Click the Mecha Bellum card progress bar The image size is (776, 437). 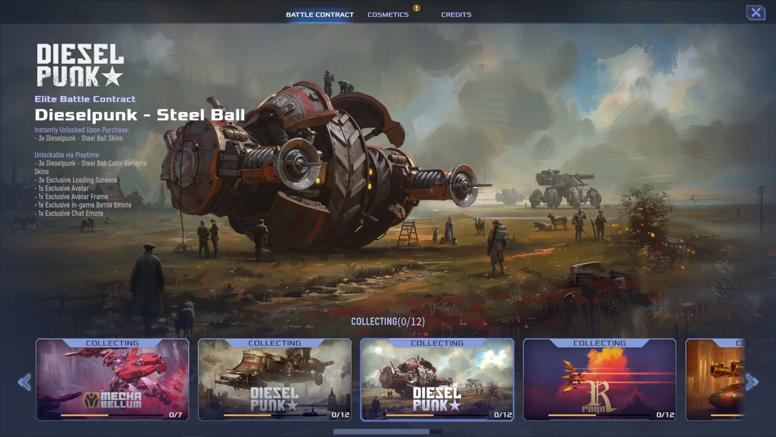pyautogui.click(x=112, y=415)
